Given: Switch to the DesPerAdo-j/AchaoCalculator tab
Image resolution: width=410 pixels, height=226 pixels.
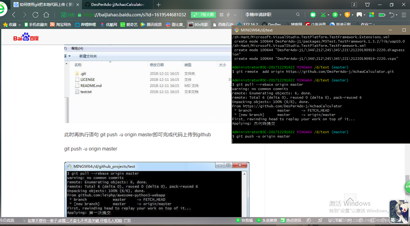Looking at the screenshot, I should pos(118,5).
